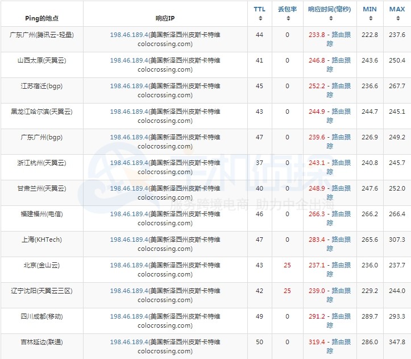Select TTL value 50 in 吉林延边 row
The width and height of the screenshot is (411, 359).
259,342
